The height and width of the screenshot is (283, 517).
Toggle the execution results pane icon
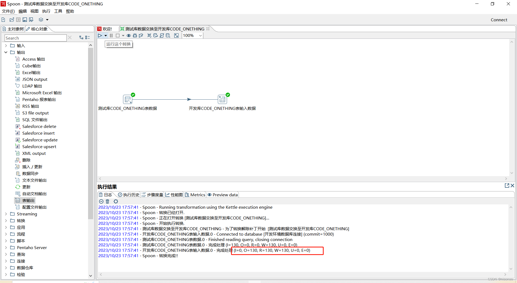(176, 36)
